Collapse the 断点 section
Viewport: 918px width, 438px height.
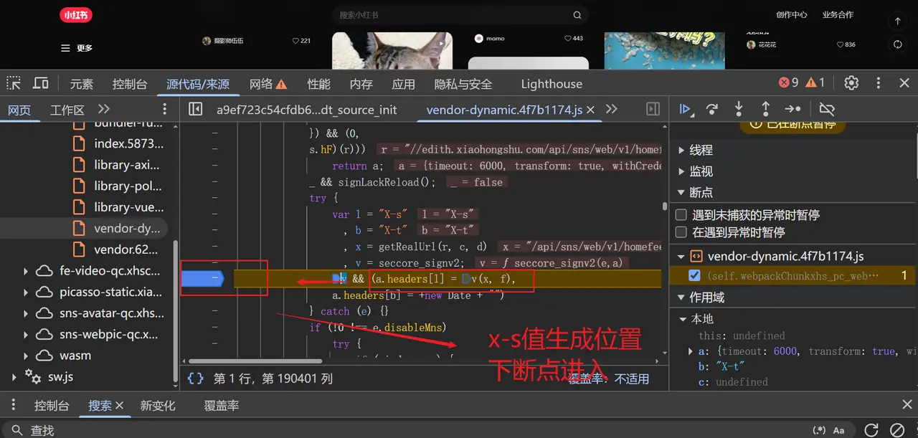point(680,192)
